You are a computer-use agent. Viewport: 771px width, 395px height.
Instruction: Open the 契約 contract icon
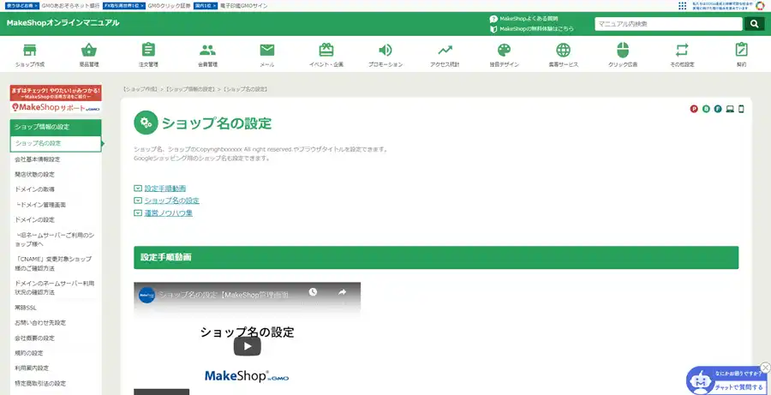[742, 51]
